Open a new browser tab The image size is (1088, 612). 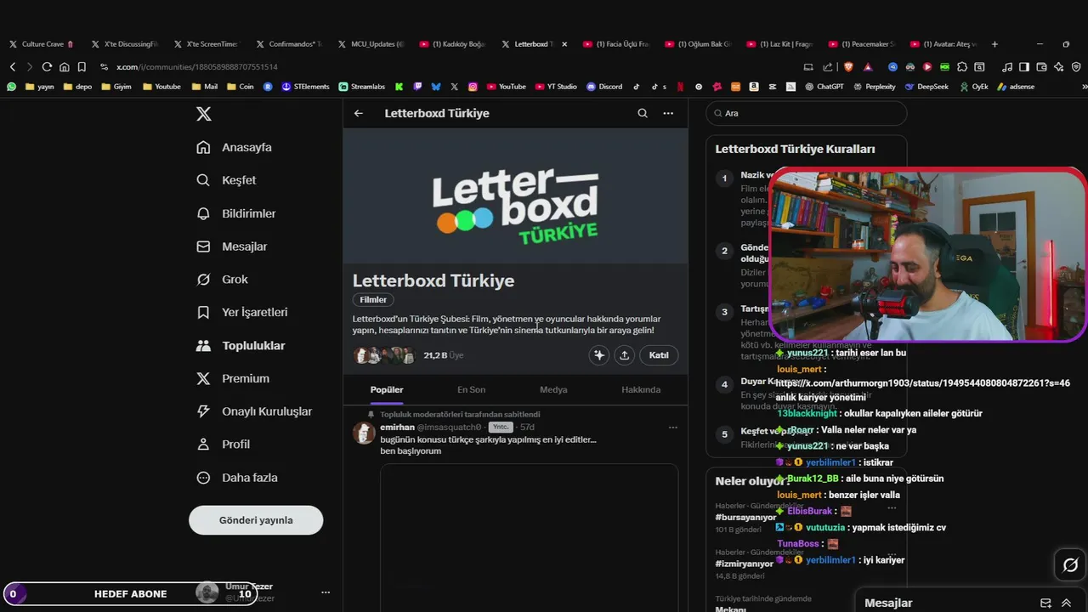click(x=994, y=43)
